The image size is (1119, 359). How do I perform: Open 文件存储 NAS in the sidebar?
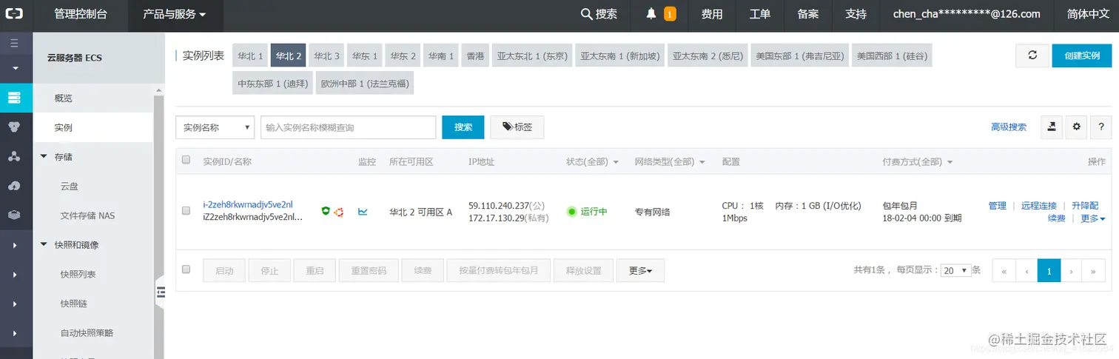click(x=87, y=216)
